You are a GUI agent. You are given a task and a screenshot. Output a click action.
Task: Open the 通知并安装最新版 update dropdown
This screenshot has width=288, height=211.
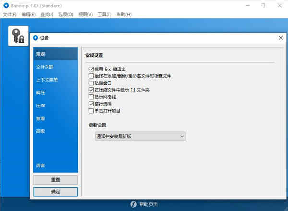[x=140, y=136]
